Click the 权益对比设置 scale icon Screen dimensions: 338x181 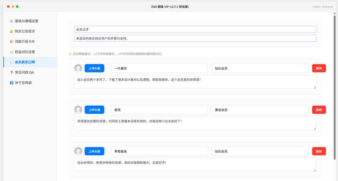pyautogui.click(x=11, y=52)
